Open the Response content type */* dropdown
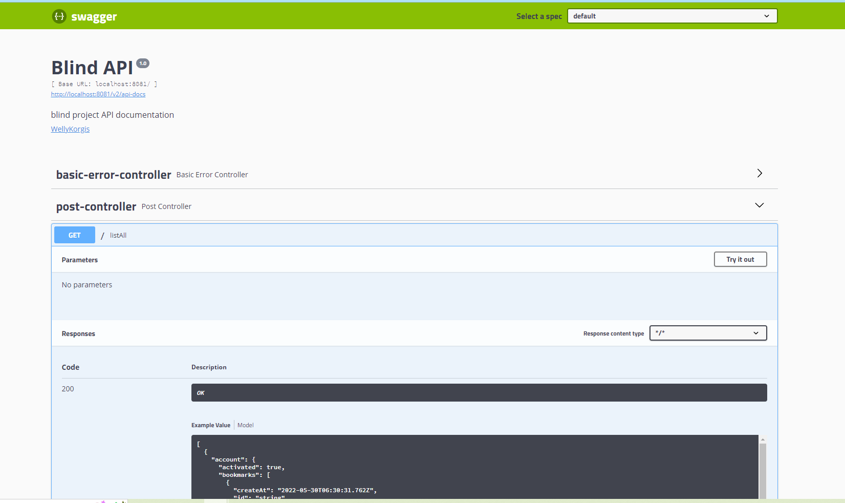The height and width of the screenshot is (503, 845). [708, 333]
